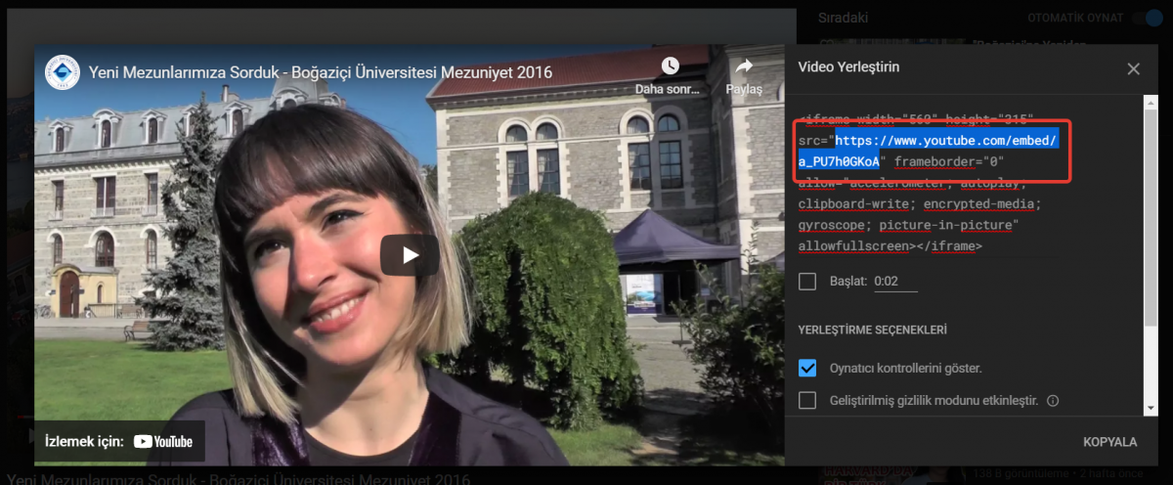
Task: Close the Video Yerleştirin dialog
Action: coord(1133,68)
